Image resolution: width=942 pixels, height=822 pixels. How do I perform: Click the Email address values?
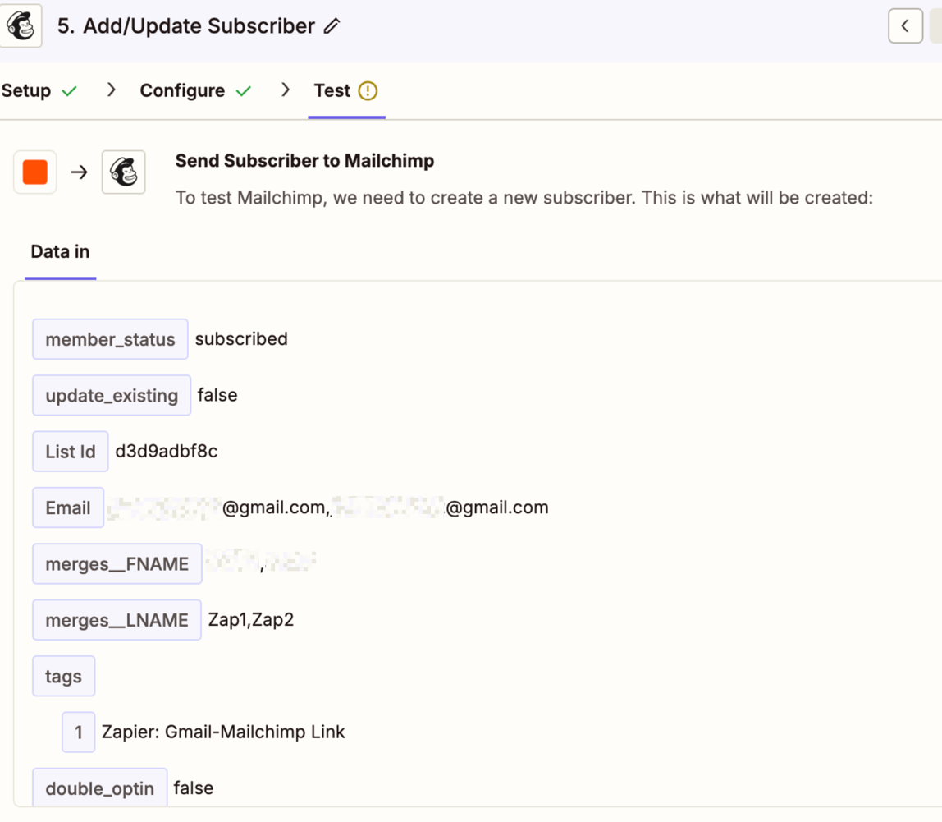click(x=328, y=507)
